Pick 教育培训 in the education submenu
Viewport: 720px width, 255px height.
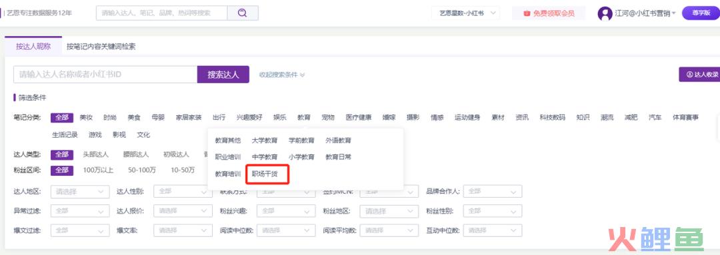[x=228, y=174]
